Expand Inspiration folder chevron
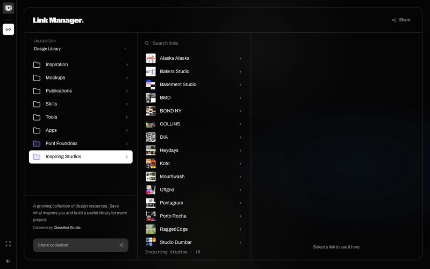Viewport: 430px width, 269px height. tap(127, 65)
